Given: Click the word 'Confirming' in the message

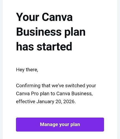Looking at the screenshot, I should [x=28, y=86].
